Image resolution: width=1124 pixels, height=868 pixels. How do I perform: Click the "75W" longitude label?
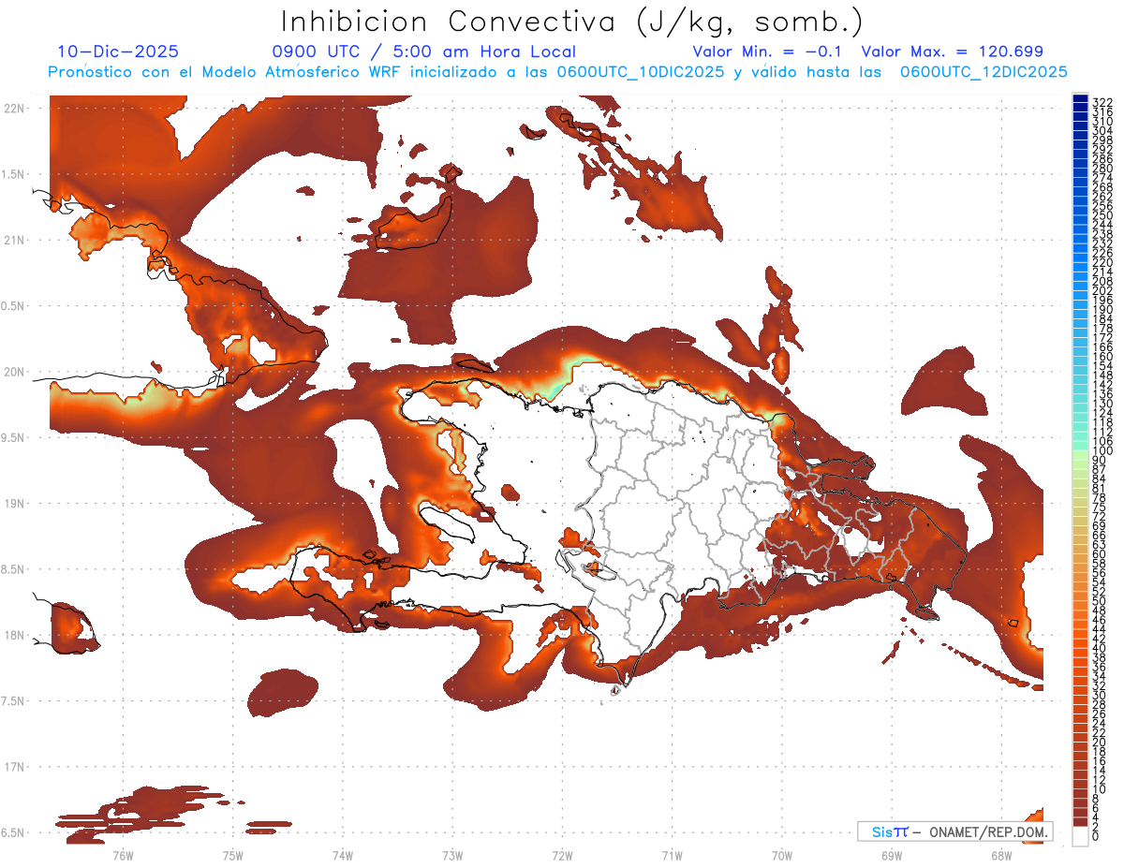pos(232,856)
